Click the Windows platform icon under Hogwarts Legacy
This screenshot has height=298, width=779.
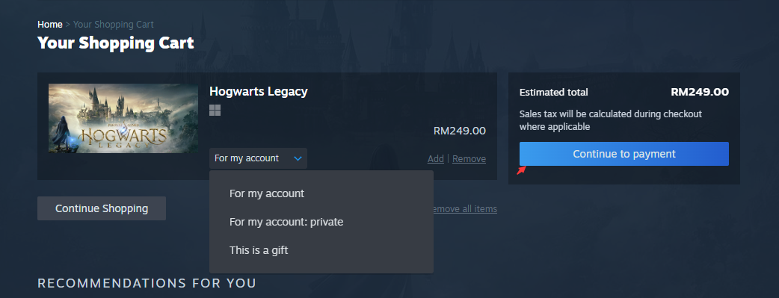pyautogui.click(x=215, y=110)
